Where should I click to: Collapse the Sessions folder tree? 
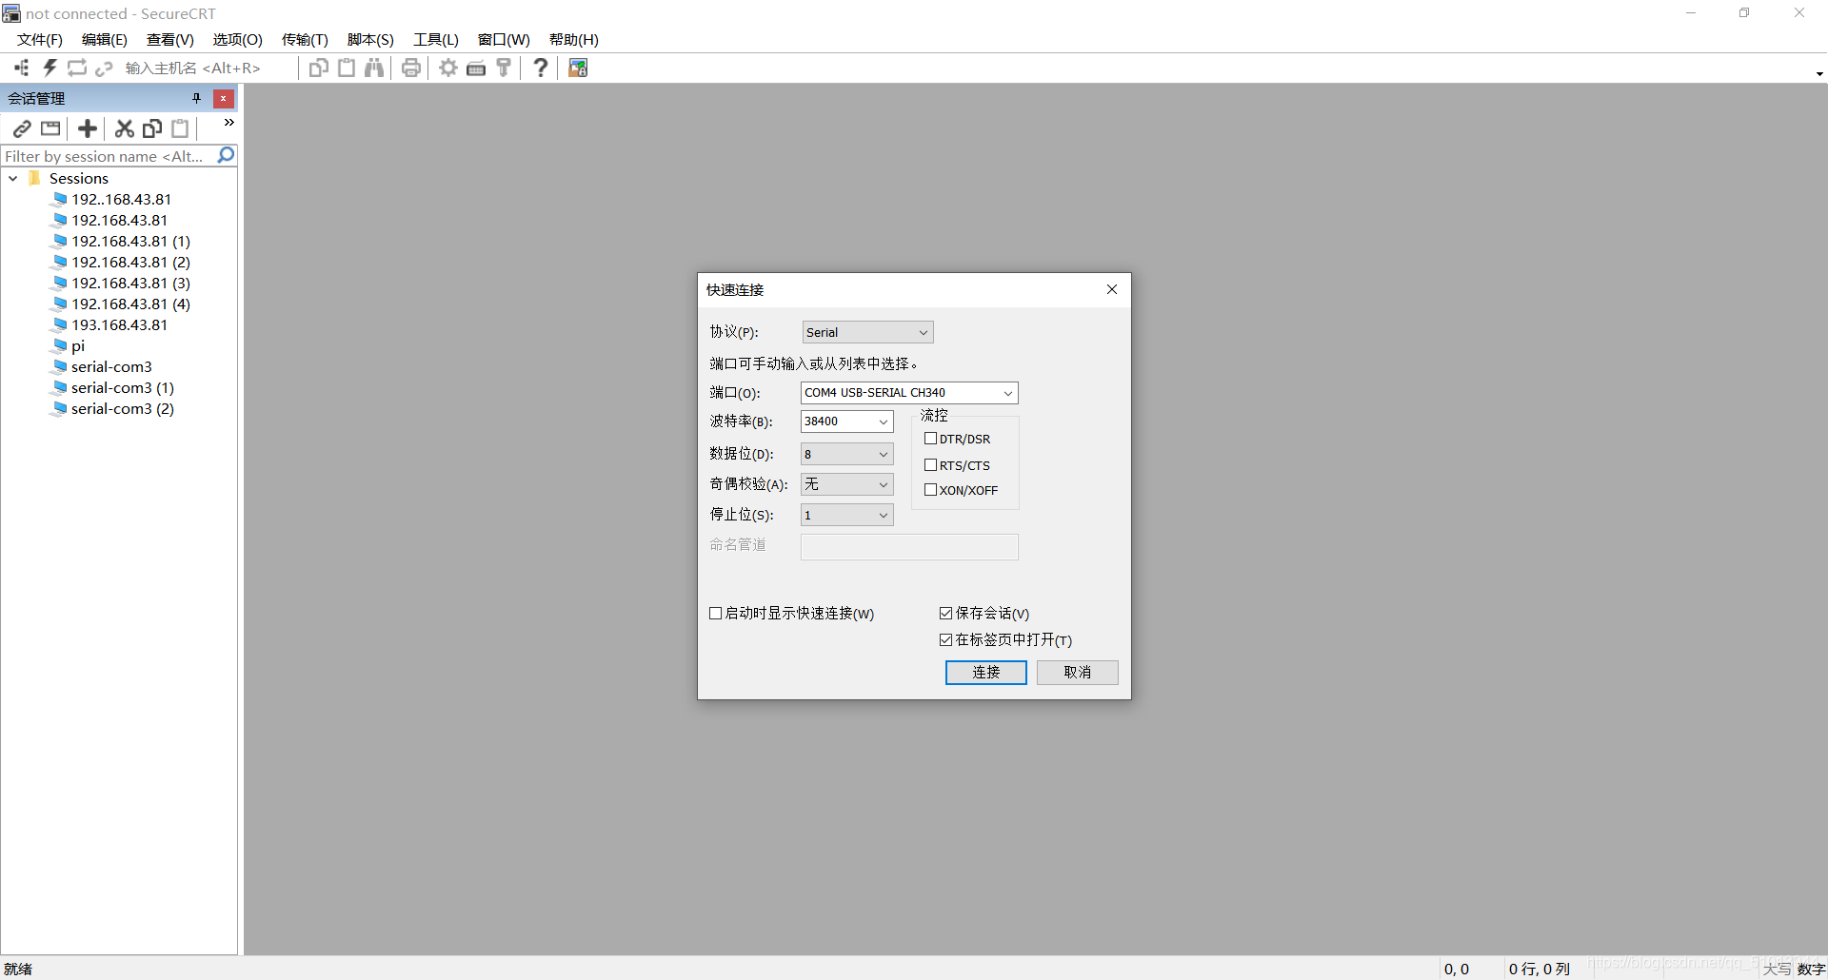click(13, 178)
